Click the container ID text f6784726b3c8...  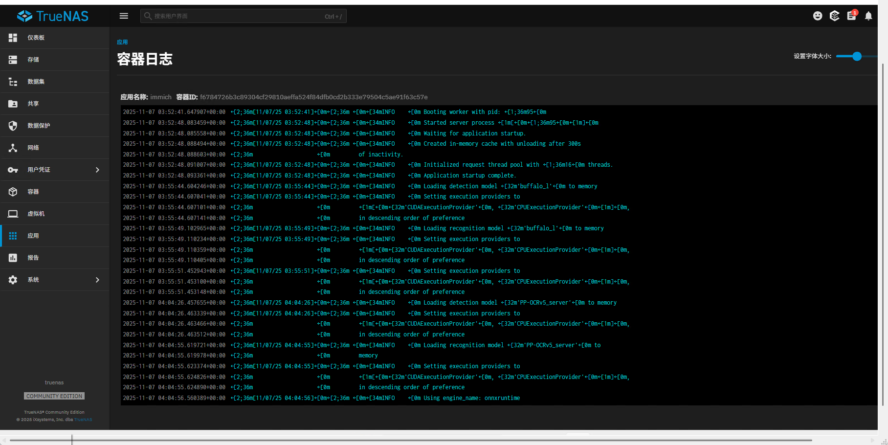tap(314, 97)
